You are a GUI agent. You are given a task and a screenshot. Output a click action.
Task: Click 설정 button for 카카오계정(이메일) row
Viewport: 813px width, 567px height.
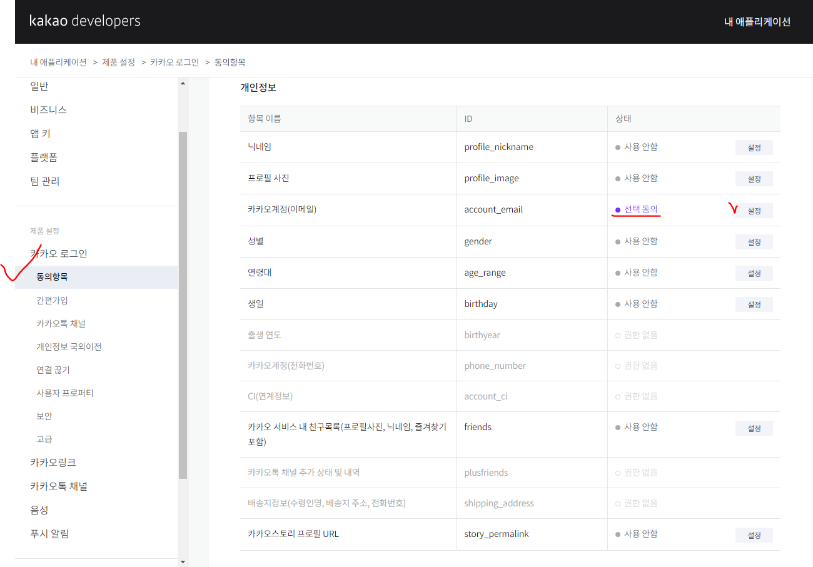pos(754,211)
